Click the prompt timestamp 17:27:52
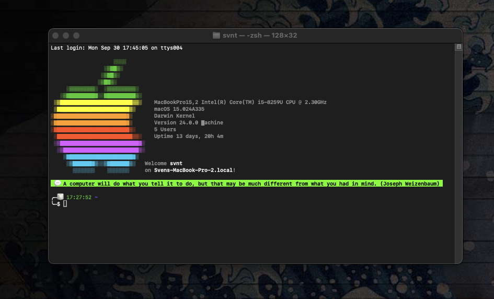 point(79,197)
